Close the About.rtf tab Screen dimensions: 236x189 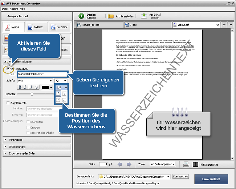point(217,25)
